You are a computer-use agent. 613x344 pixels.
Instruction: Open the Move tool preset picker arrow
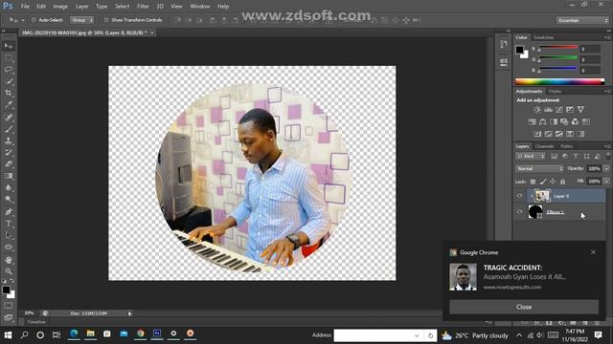tap(23, 20)
